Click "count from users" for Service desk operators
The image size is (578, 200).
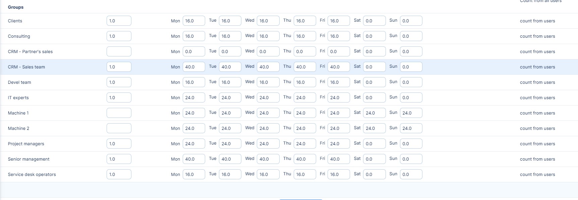[x=537, y=174]
